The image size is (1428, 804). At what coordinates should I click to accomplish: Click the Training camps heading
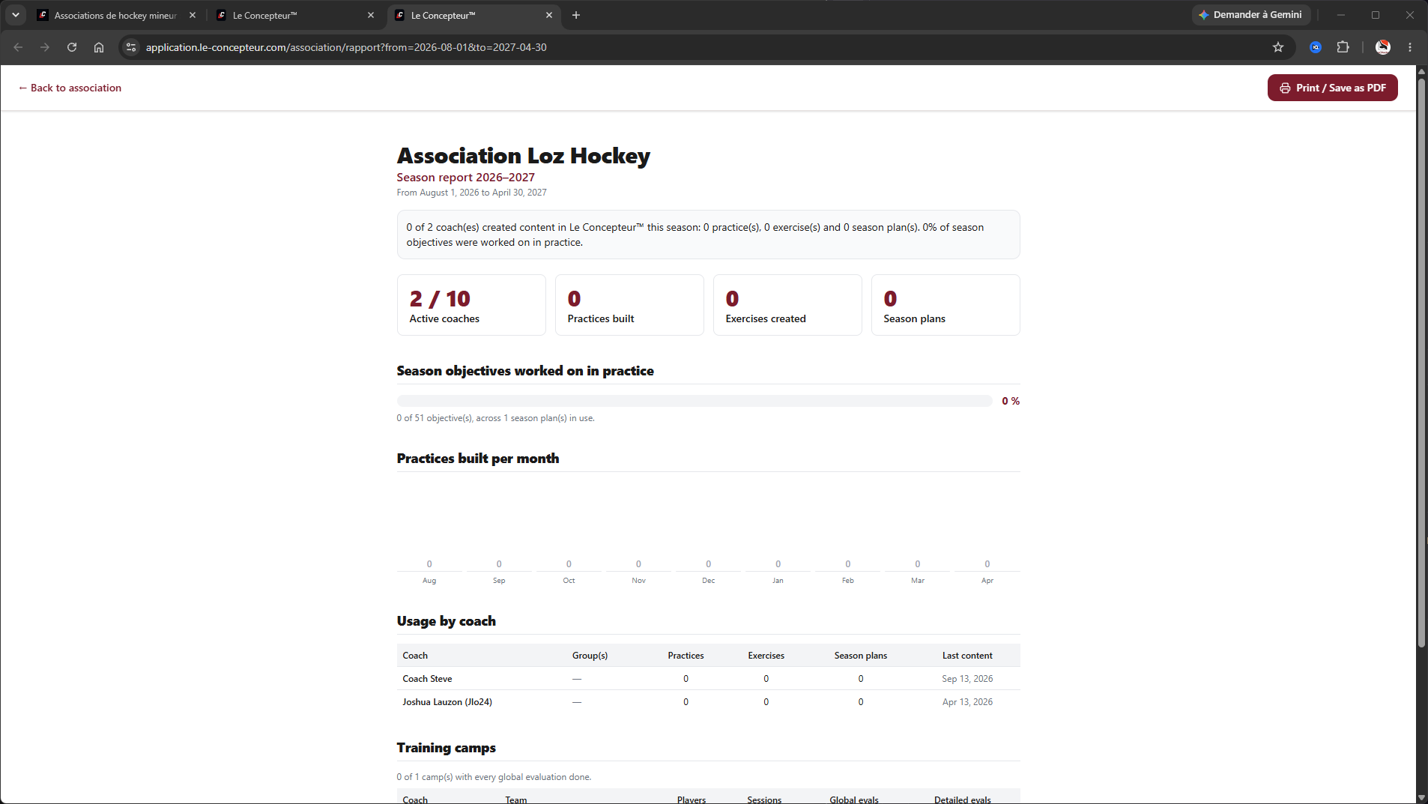point(446,748)
